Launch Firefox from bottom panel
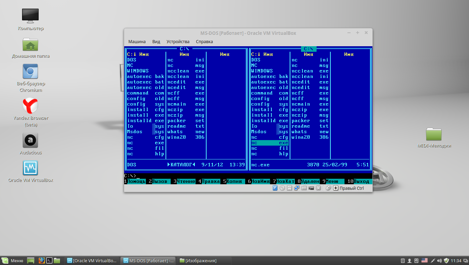469x265 pixels. point(42,261)
